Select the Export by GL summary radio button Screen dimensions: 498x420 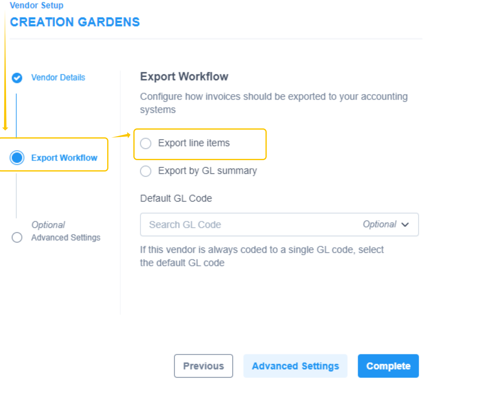pyautogui.click(x=146, y=171)
